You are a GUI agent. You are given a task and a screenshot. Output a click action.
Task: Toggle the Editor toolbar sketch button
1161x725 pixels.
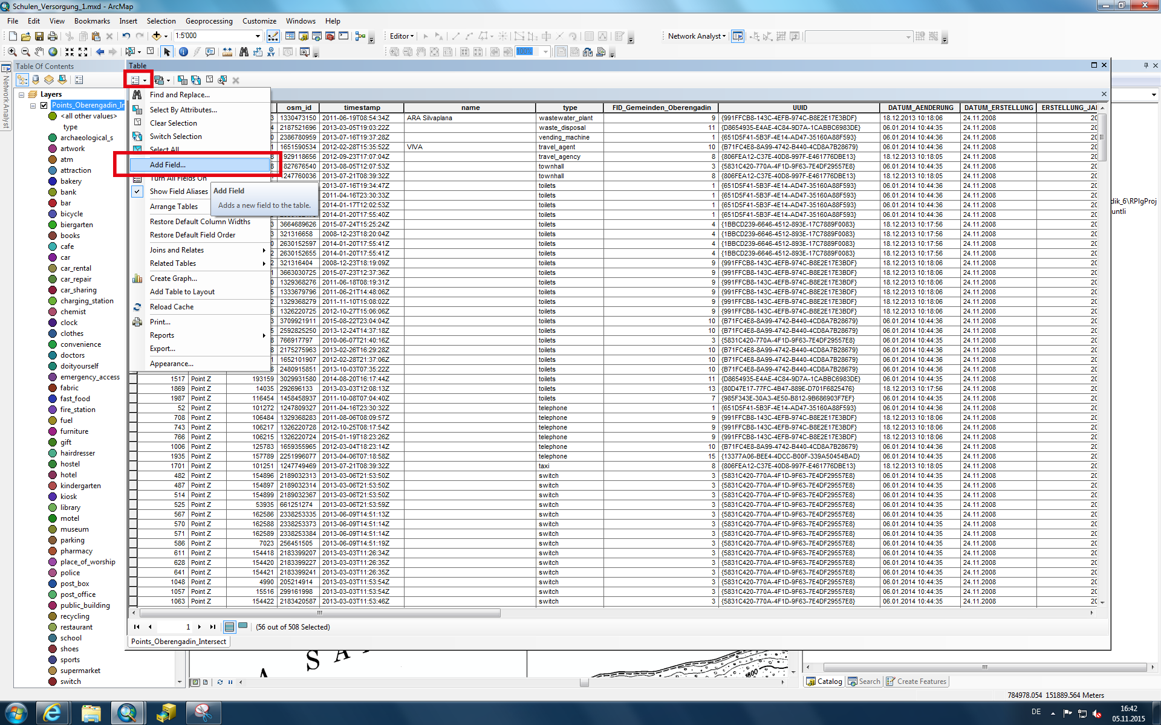click(x=274, y=36)
